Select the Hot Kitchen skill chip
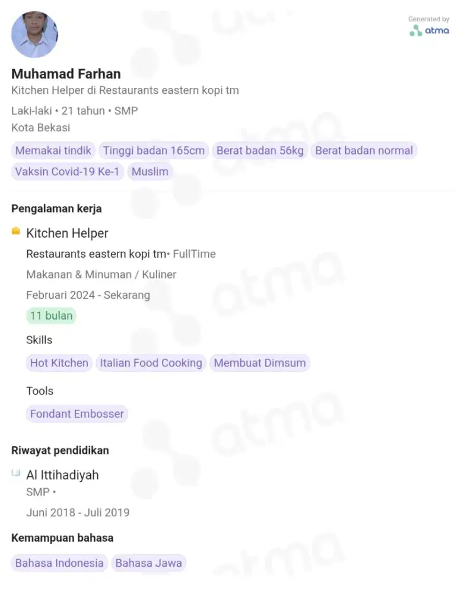 (59, 363)
